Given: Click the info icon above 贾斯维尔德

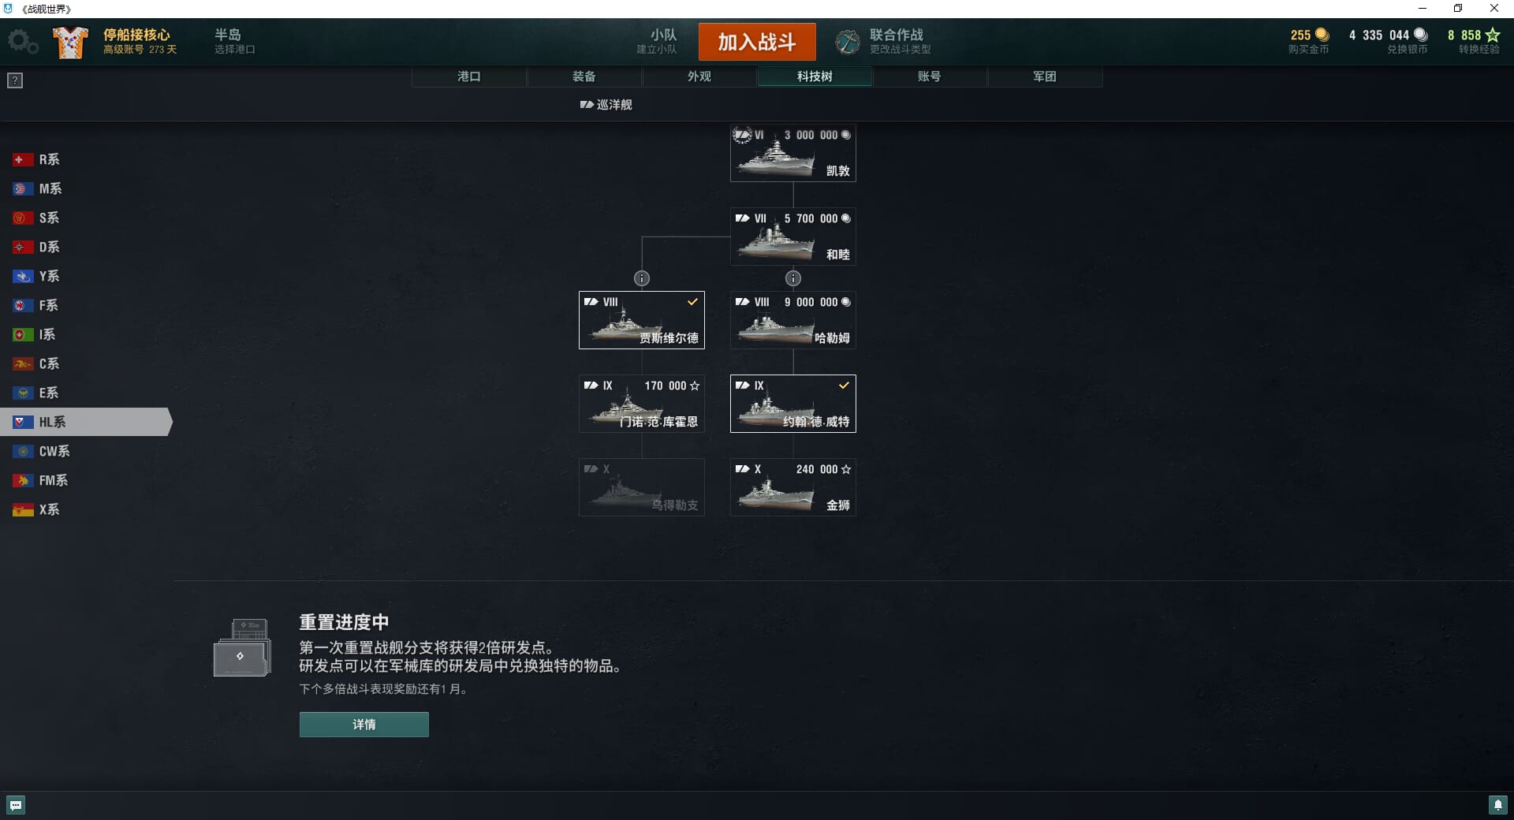Looking at the screenshot, I should pyautogui.click(x=642, y=278).
